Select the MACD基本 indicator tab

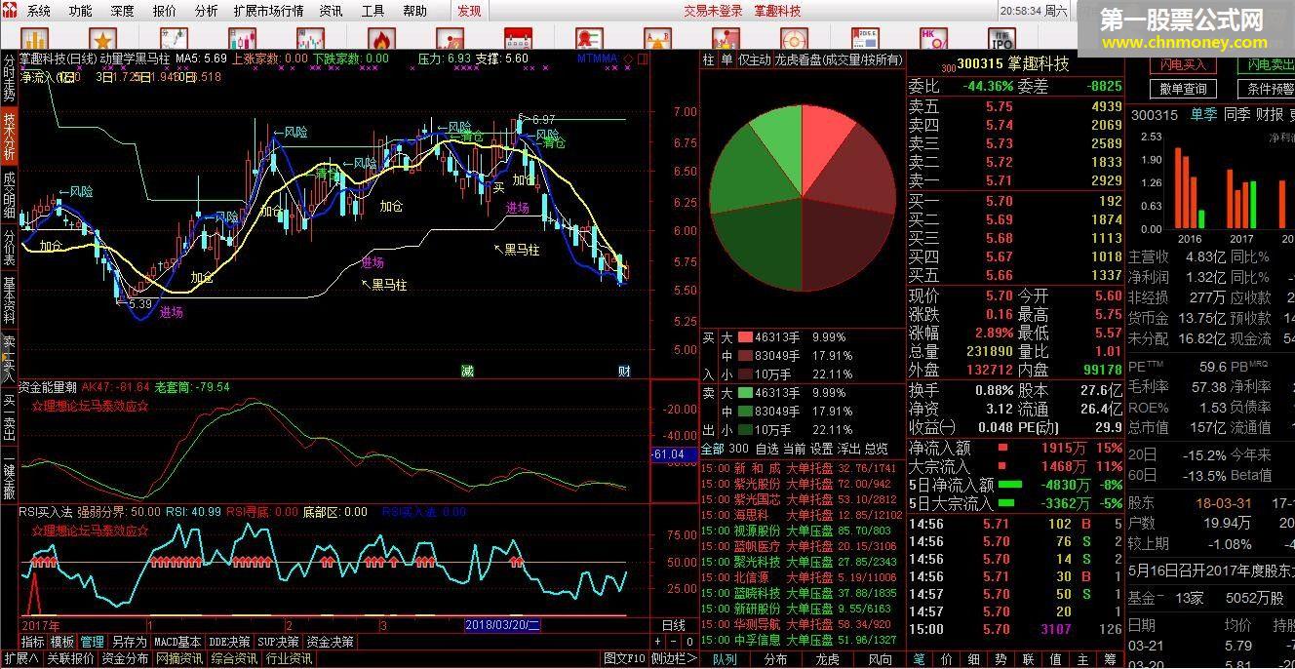pos(177,642)
